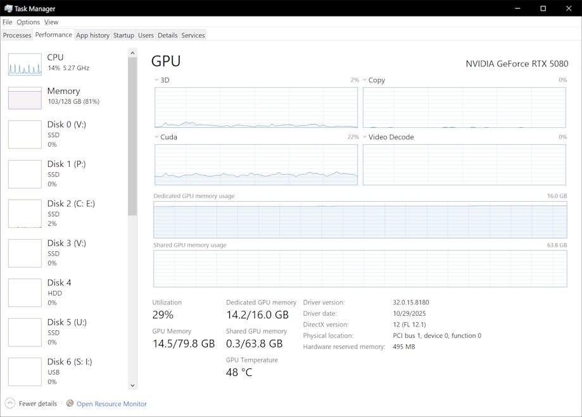Click driver date 10/29/2025
Screen dimensions: 582x417
pos(409,313)
